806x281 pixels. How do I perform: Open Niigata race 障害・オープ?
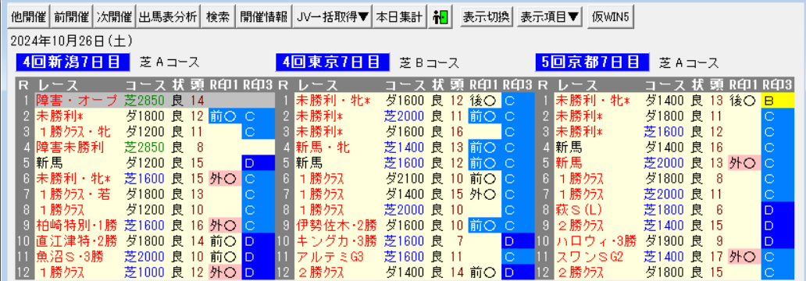77,100
